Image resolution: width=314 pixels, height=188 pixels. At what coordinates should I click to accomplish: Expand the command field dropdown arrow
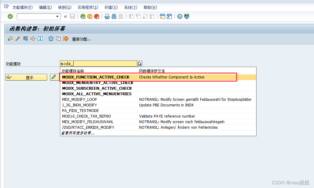(x=57, y=17)
